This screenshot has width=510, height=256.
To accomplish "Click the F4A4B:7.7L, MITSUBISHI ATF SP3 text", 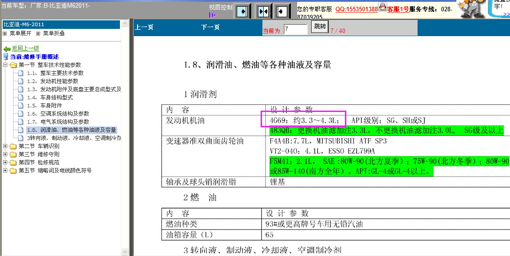I will pyautogui.click(x=328, y=141).
